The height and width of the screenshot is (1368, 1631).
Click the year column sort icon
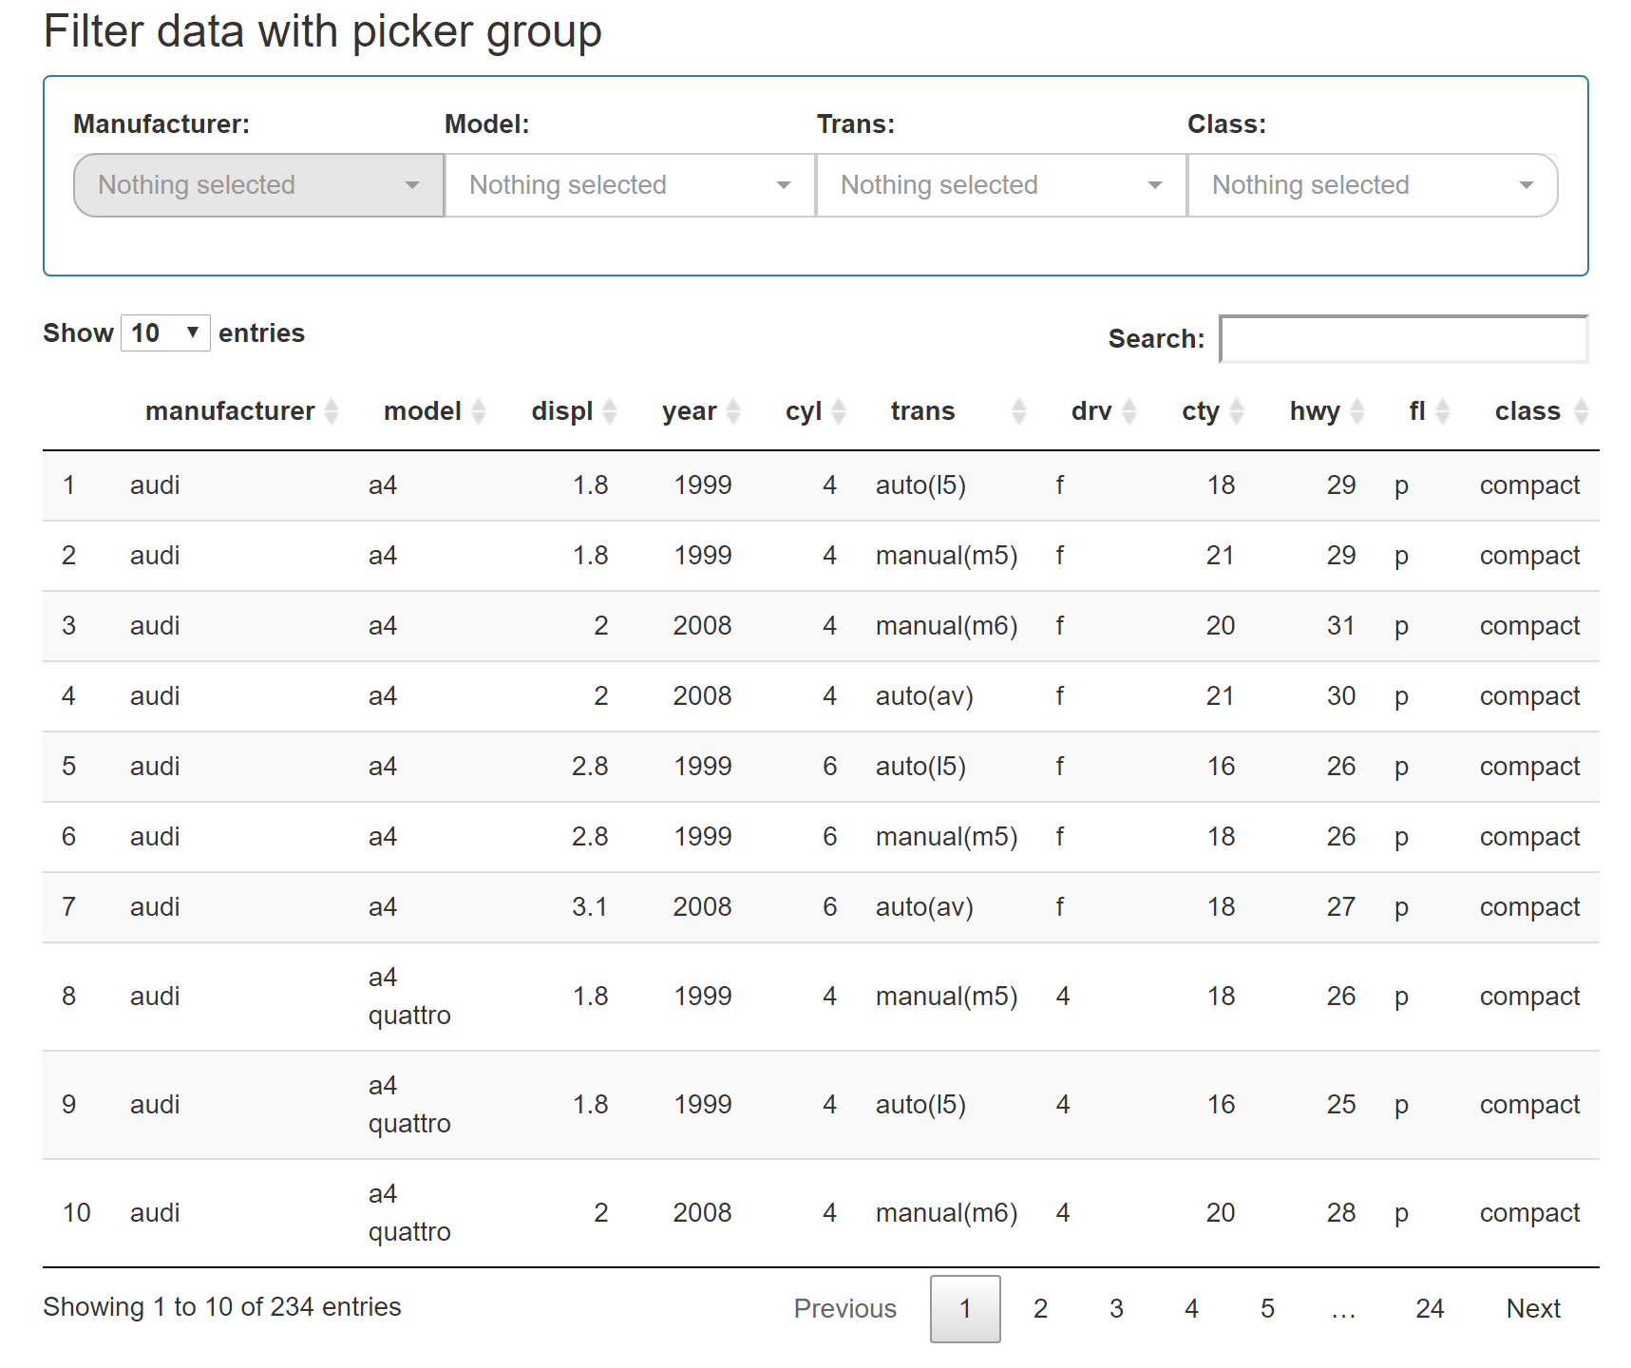[x=733, y=411]
